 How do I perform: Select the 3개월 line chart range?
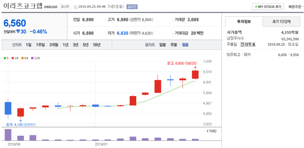coord(54,45)
